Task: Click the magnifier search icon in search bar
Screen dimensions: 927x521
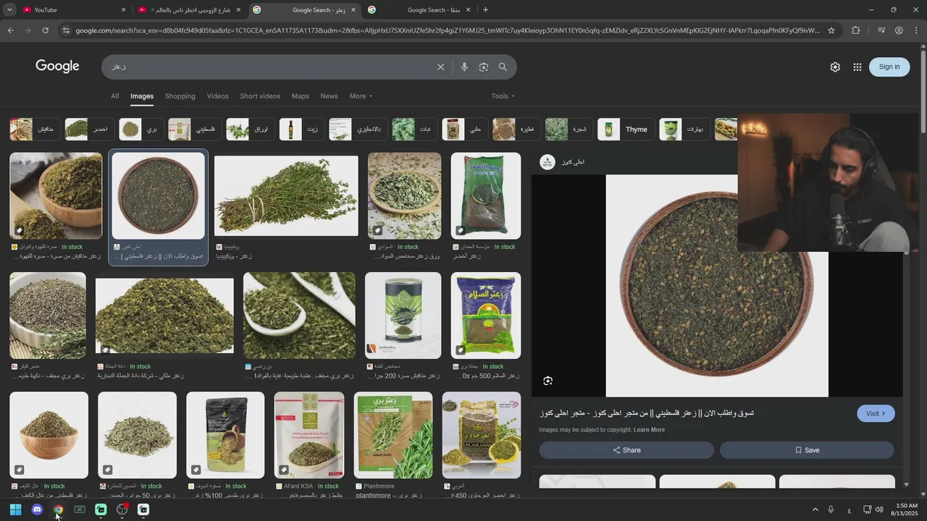Action: coord(503,67)
